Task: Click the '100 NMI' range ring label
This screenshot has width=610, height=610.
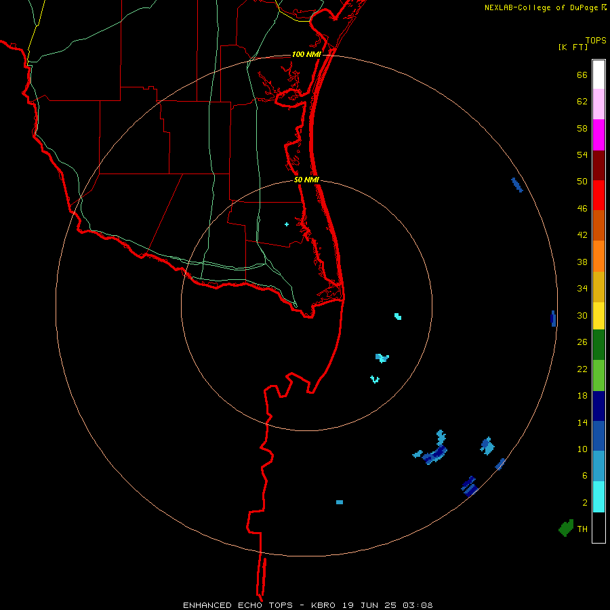Action: pos(306,54)
